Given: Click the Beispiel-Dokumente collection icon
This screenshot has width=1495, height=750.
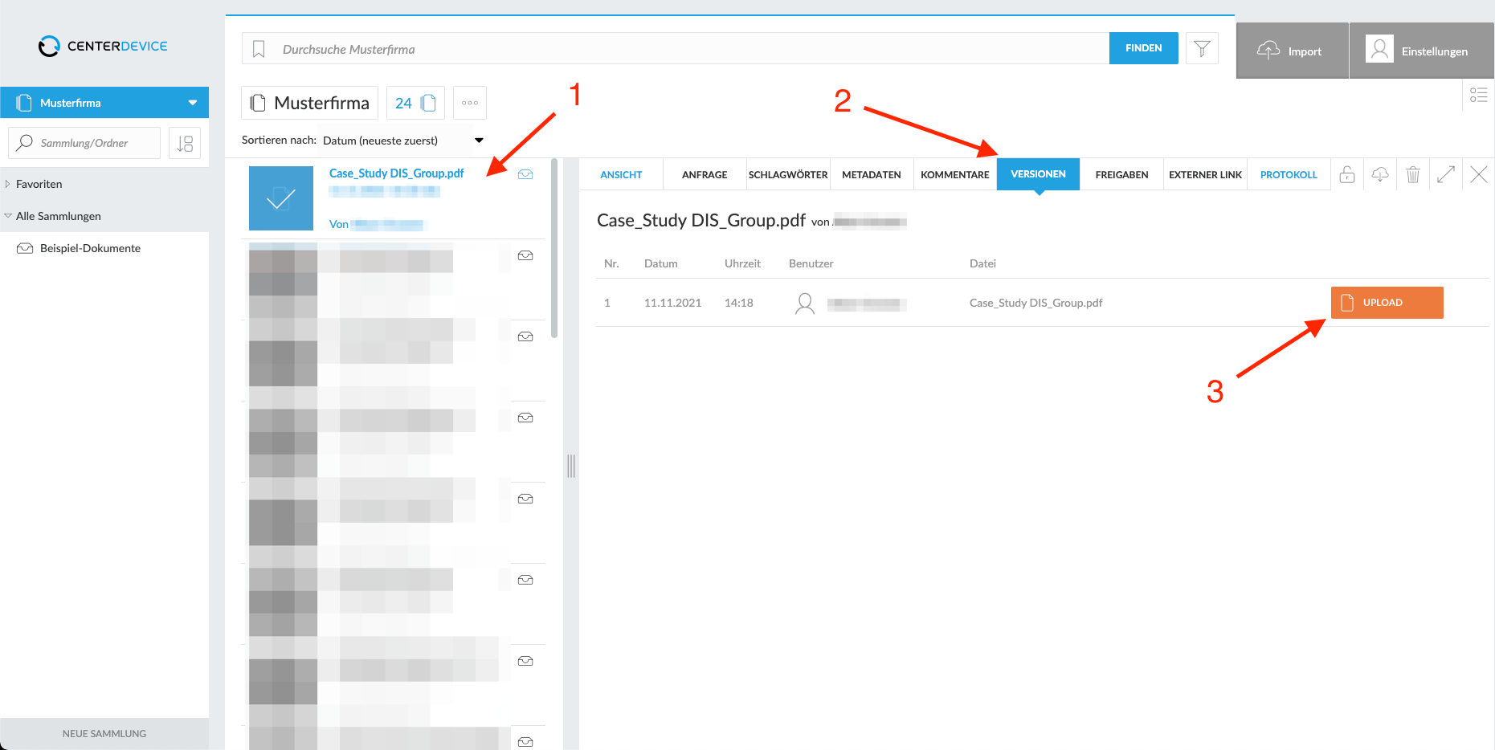Looking at the screenshot, I should click(25, 248).
